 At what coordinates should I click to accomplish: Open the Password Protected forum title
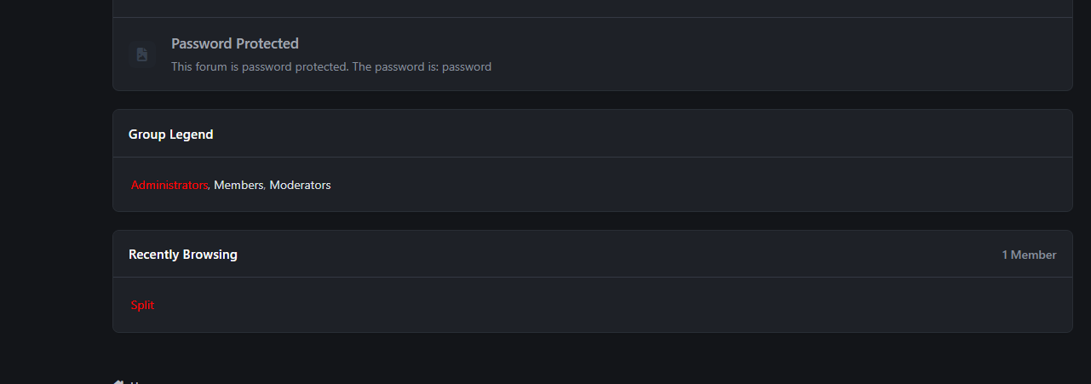(x=235, y=43)
